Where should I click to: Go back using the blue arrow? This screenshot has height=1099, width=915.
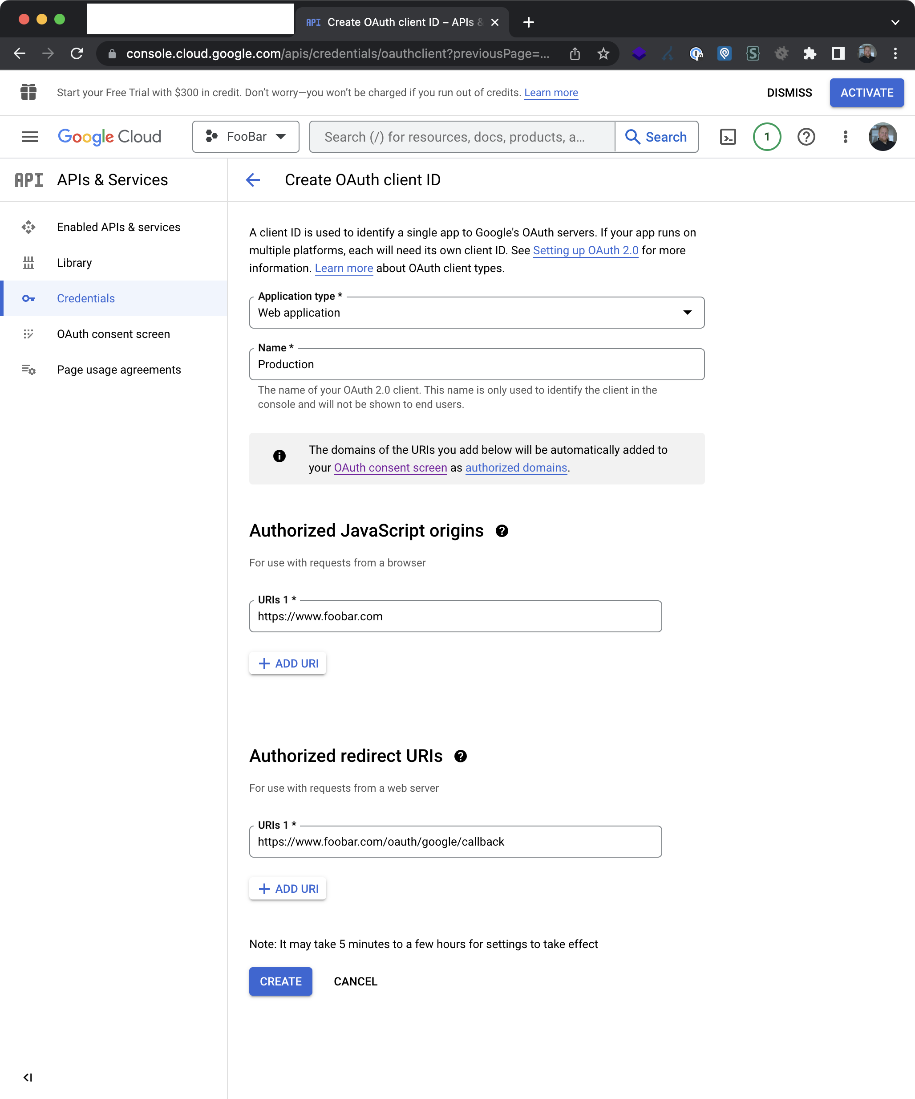click(253, 179)
